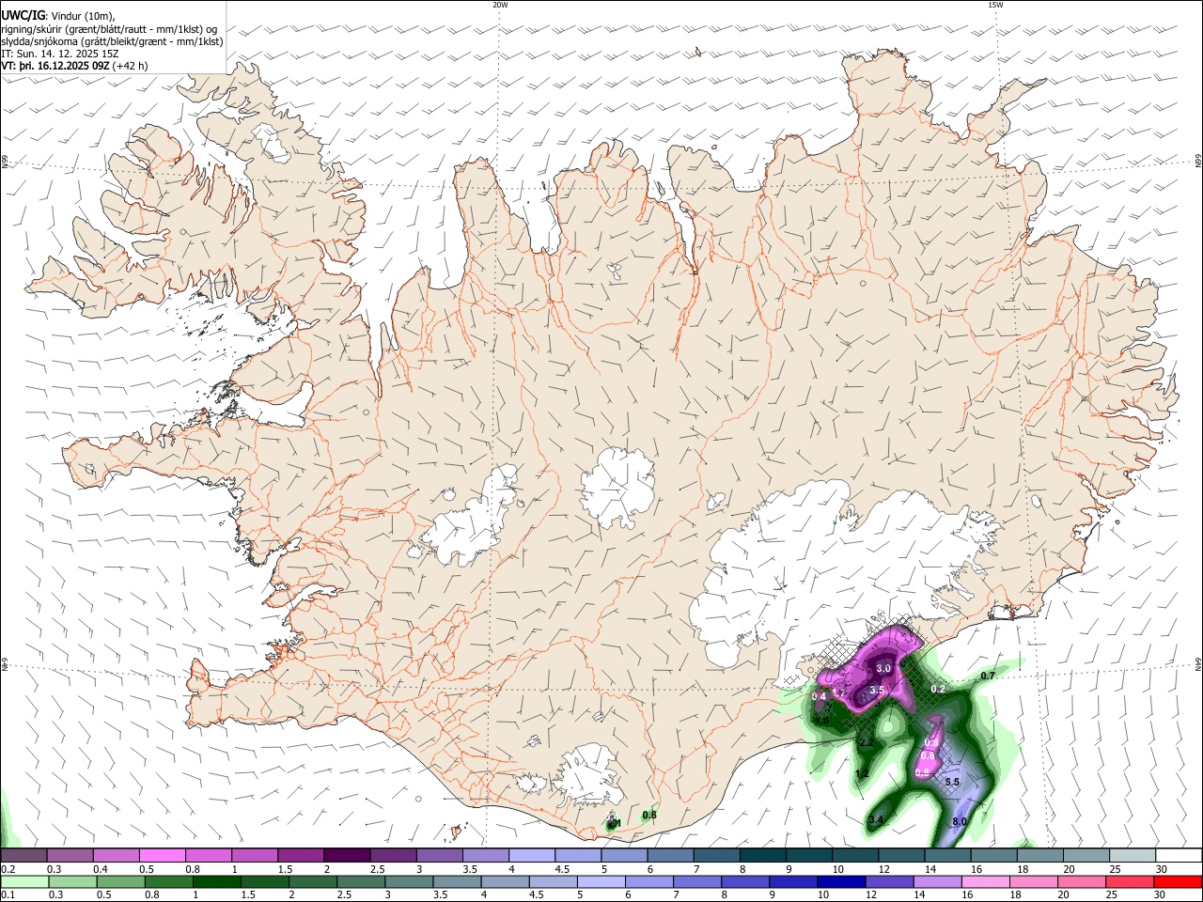The width and height of the screenshot is (1203, 902).
Task: Click the 2.2 value in the green rain area
Action: click(867, 742)
